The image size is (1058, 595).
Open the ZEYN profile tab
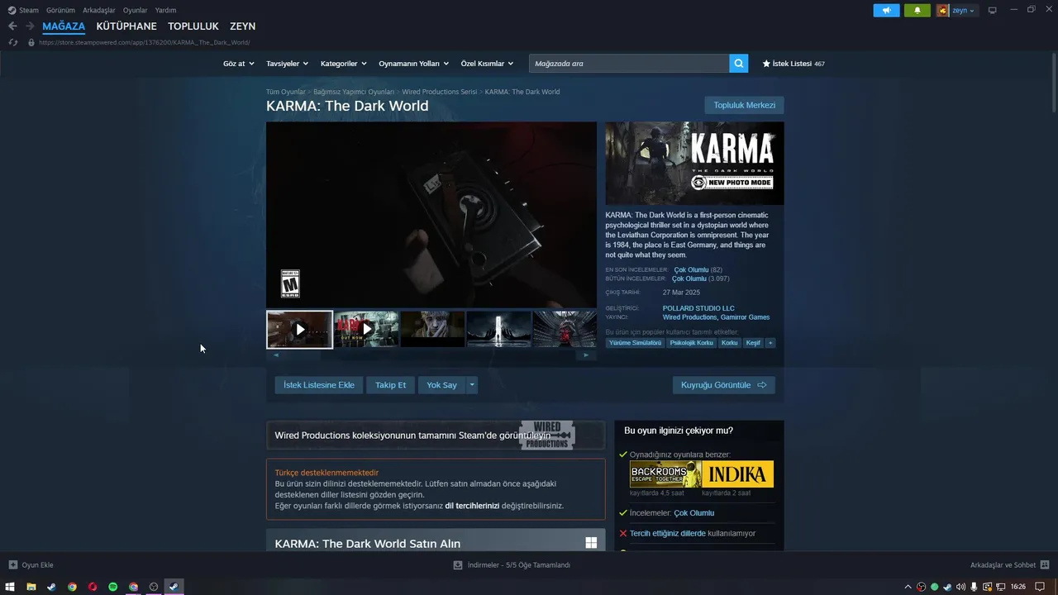(x=243, y=26)
